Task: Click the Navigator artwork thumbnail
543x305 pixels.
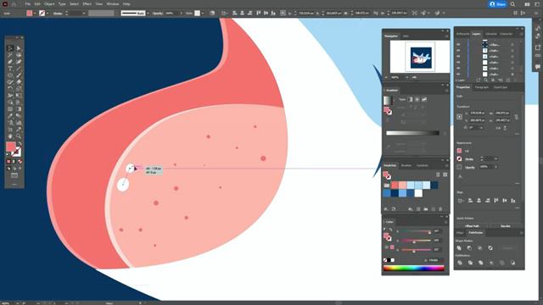Action: [x=421, y=58]
